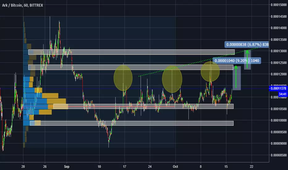Viewport: 288px width, 170px height.
Task: Select the 26 date label on time axis
Action: click(45, 167)
